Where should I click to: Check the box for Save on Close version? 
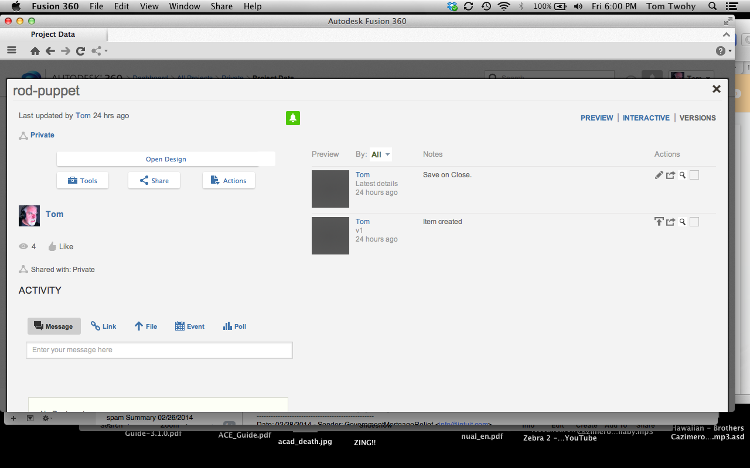tap(694, 175)
